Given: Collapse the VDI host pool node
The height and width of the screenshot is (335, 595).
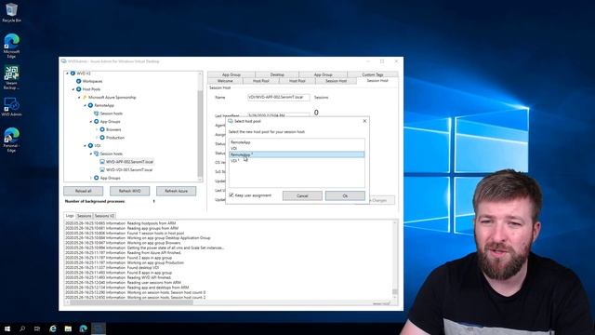Looking at the screenshot, I should point(85,145).
